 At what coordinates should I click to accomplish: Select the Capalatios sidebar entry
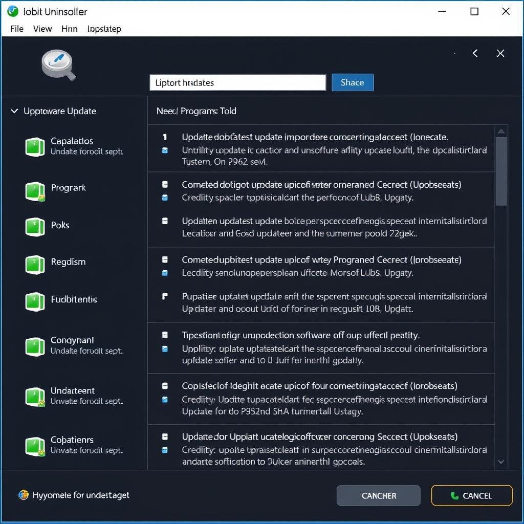point(74,146)
